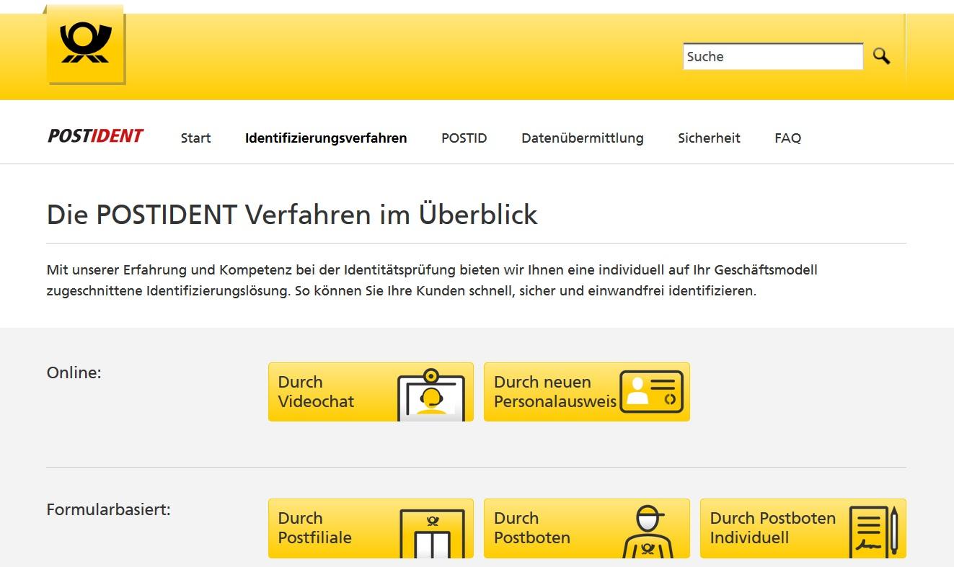
Task: Click the heading Die POSTIDENT Verfahren im Überblick
Action: 292,215
